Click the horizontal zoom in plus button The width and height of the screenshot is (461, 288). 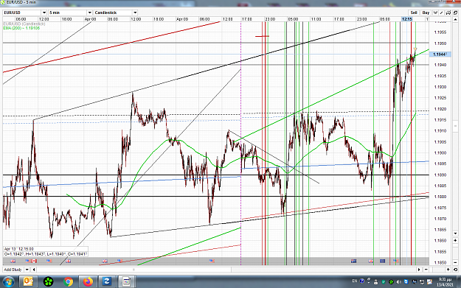[448, 270]
